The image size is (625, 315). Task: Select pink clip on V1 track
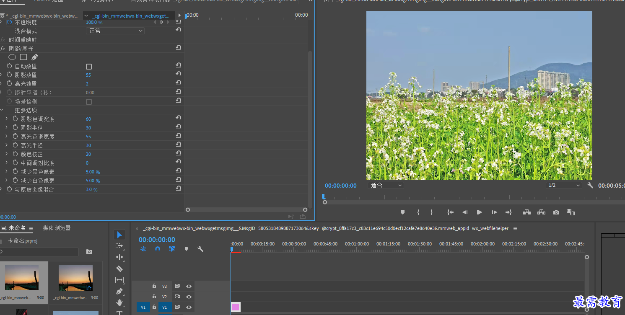[x=236, y=307]
